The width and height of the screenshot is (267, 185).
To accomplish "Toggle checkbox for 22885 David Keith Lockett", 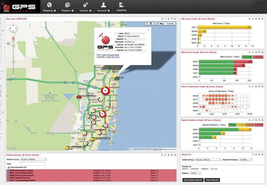I will click(8, 171).
